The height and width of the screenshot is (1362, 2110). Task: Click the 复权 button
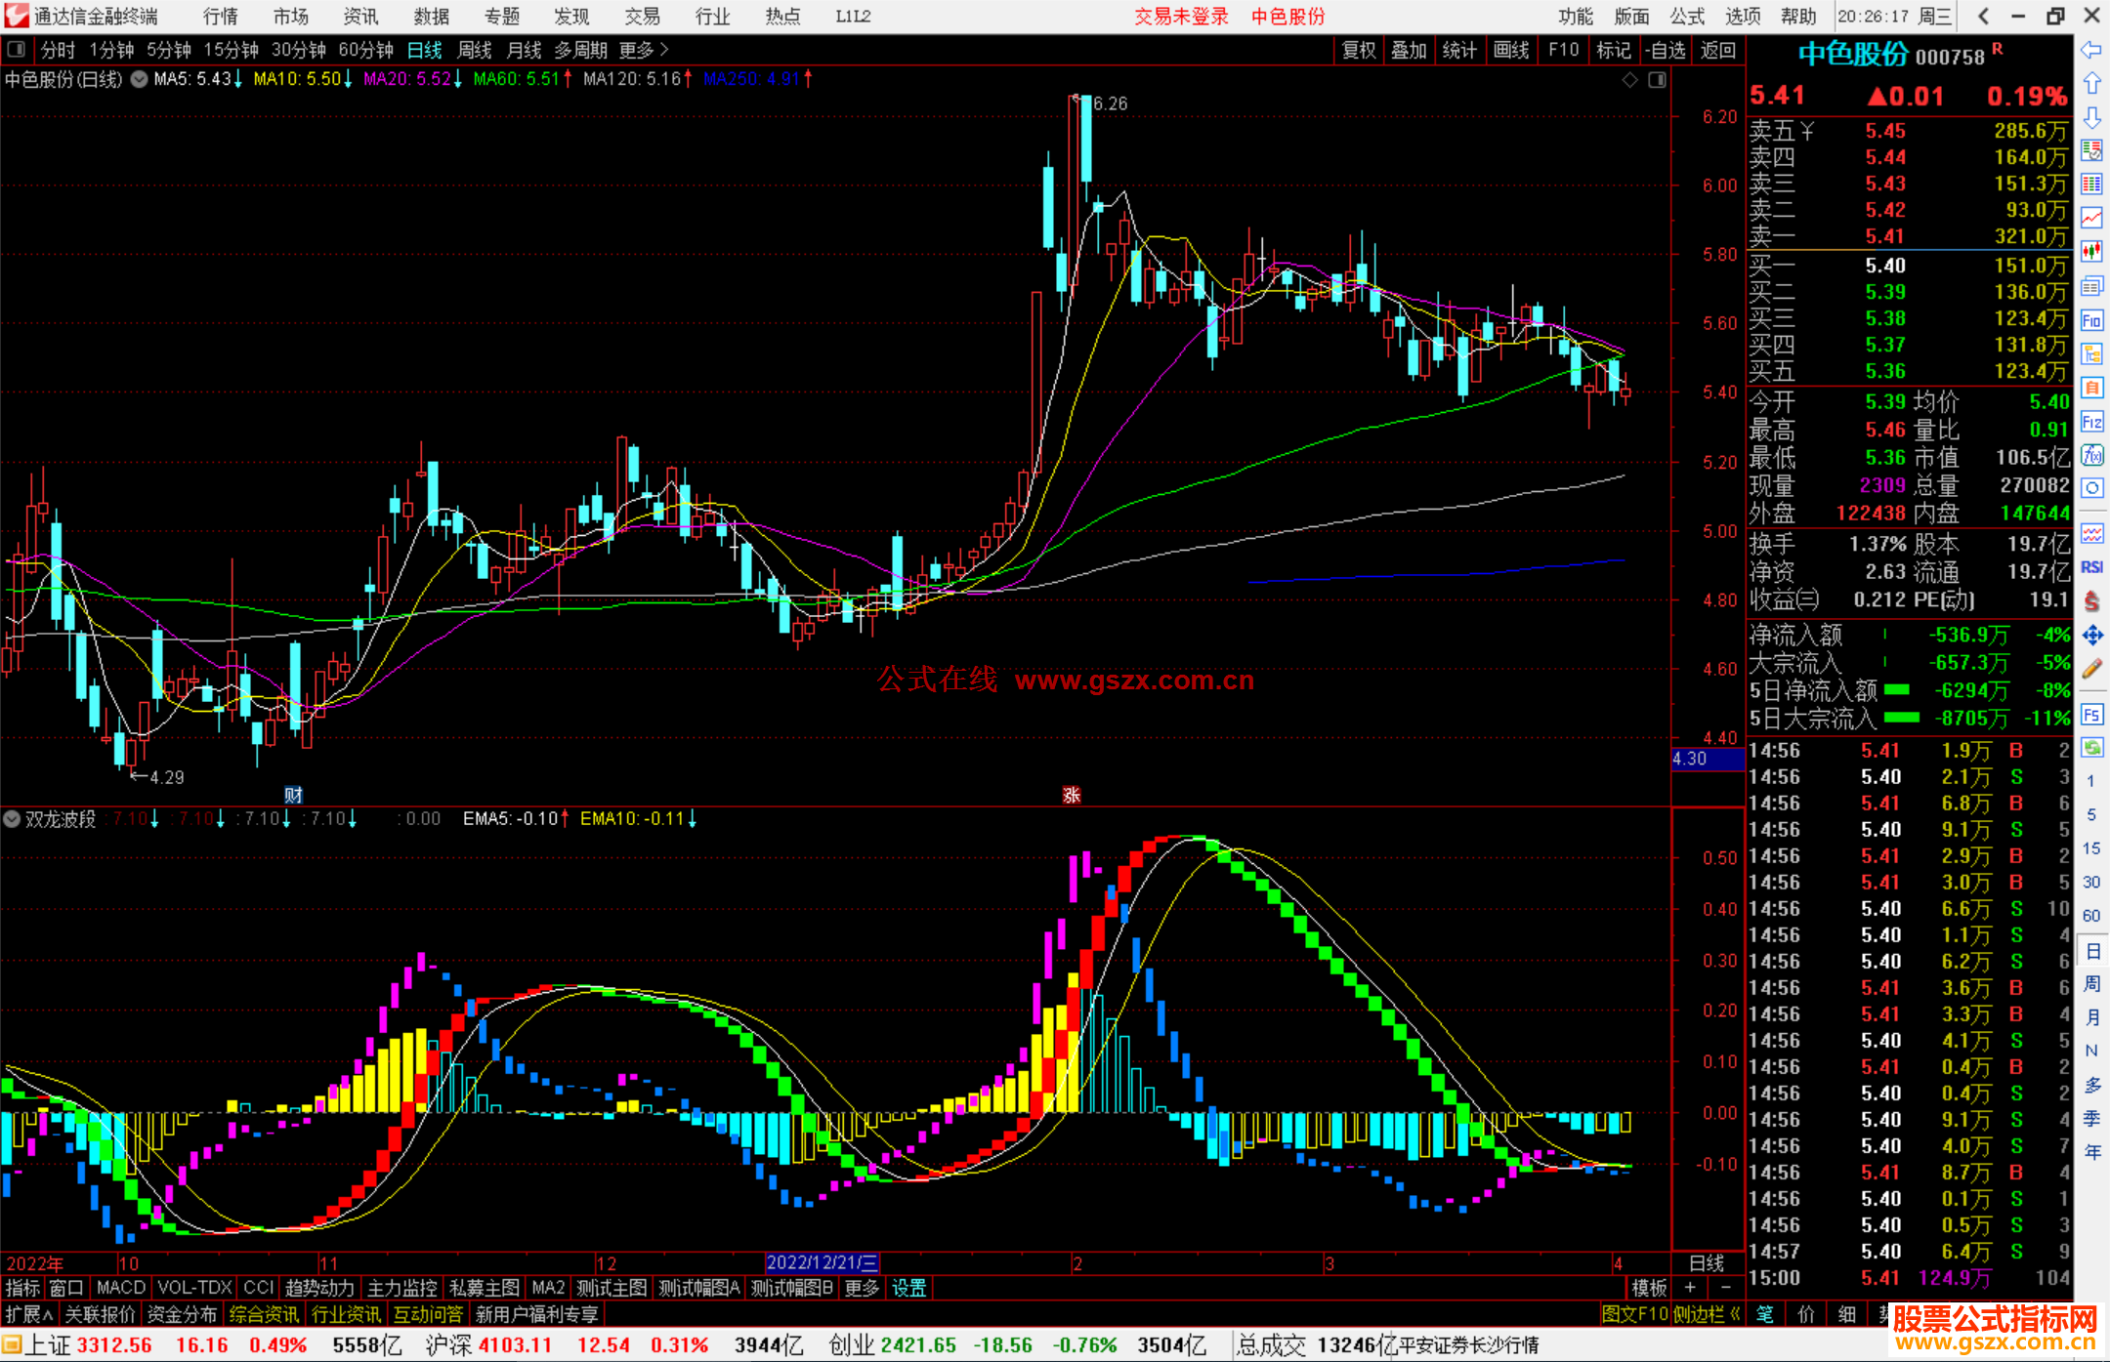point(1358,50)
